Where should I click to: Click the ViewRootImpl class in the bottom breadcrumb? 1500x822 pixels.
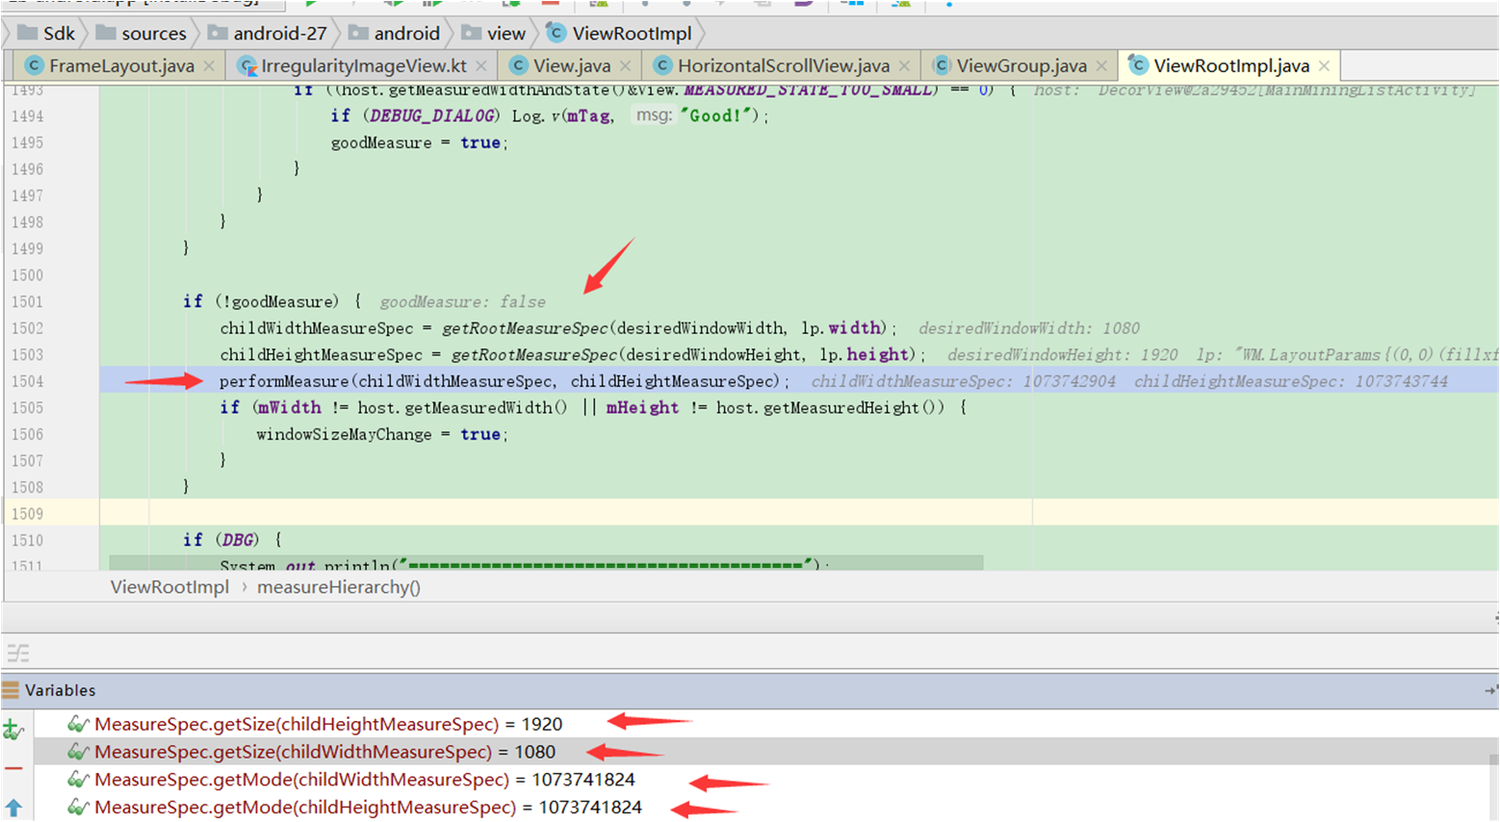[x=169, y=587]
